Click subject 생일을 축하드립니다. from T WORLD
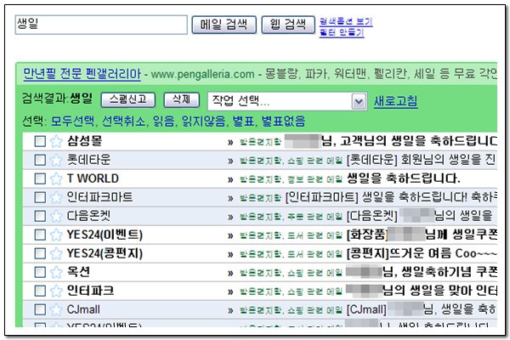The width and height of the screenshot is (510, 340). [x=403, y=178]
